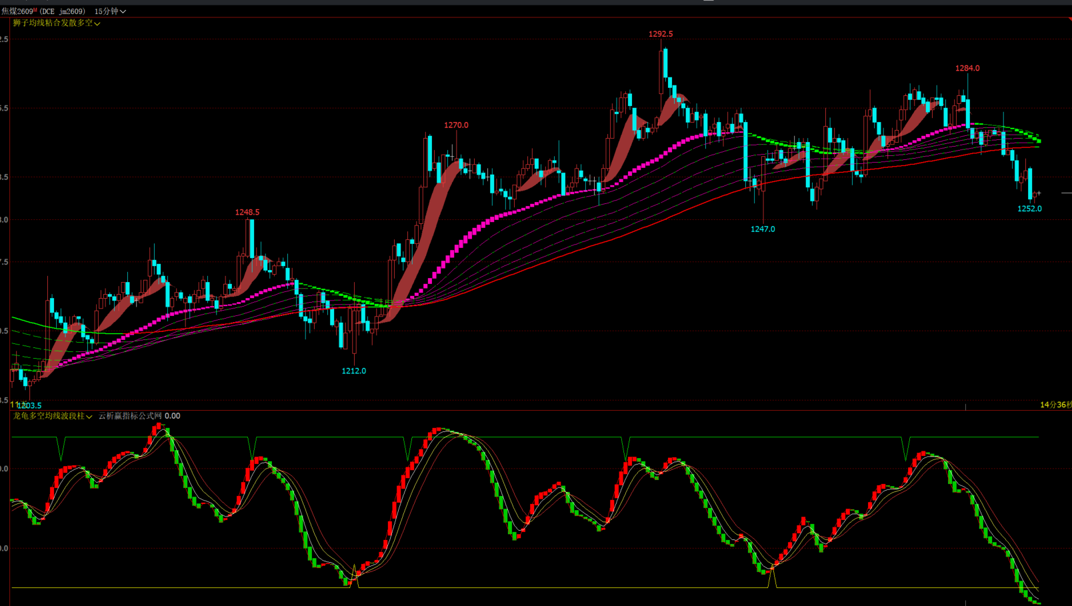Select the 1270.0 peak price label
Image resolution: width=1072 pixels, height=606 pixels.
point(456,125)
